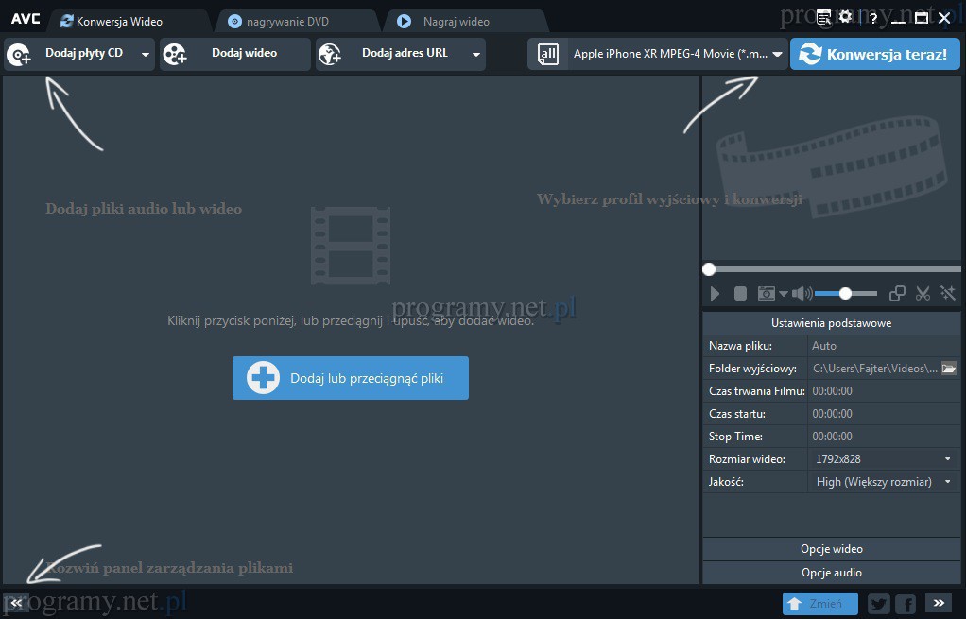The image size is (966, 619).
Task: Click the Twitter share icon
Action: click(878, 604)
